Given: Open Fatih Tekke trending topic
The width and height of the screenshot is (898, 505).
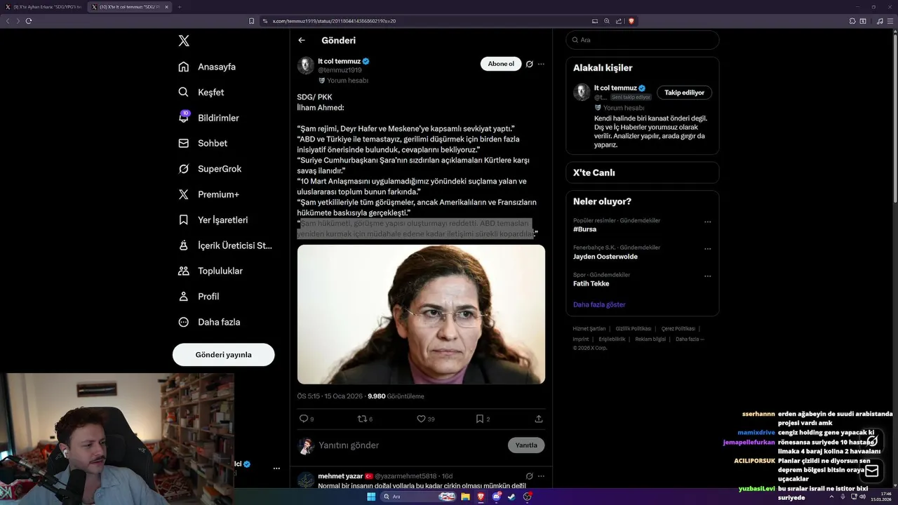Looking at the screenshot, I should (591, 283).
